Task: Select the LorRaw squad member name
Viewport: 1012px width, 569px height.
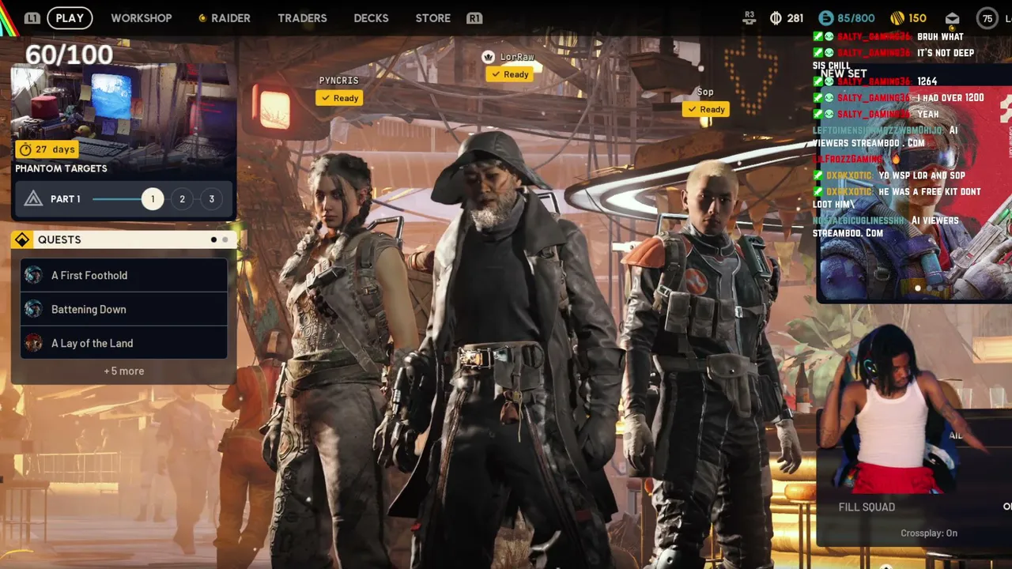Action: tap(517, 57)
